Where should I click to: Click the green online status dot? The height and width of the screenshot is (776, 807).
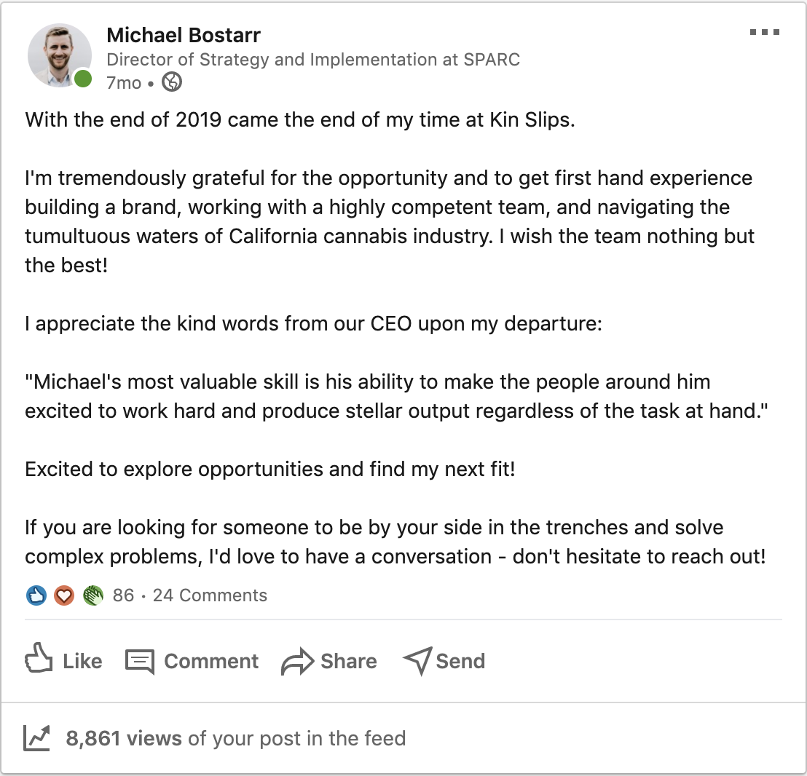83,79
